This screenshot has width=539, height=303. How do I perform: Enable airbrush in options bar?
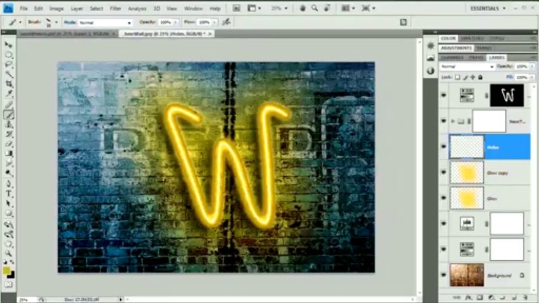[x=226, y=22]
